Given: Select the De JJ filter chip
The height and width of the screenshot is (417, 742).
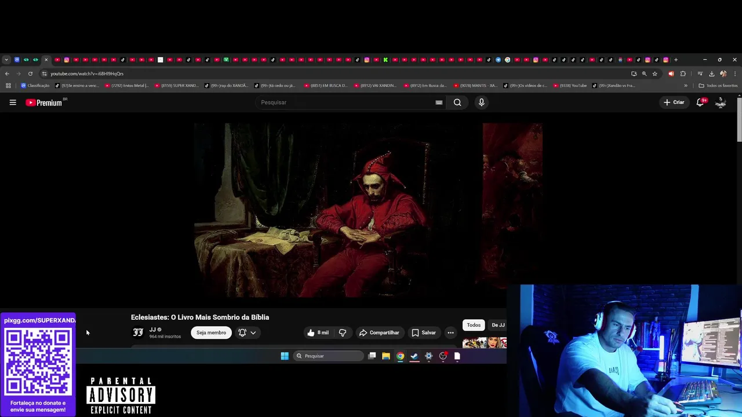Looking at the screenshot, I should point(497,325).
